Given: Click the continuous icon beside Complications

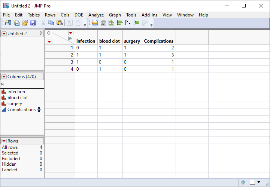Looking at the screenshot, I should point(4,110).
